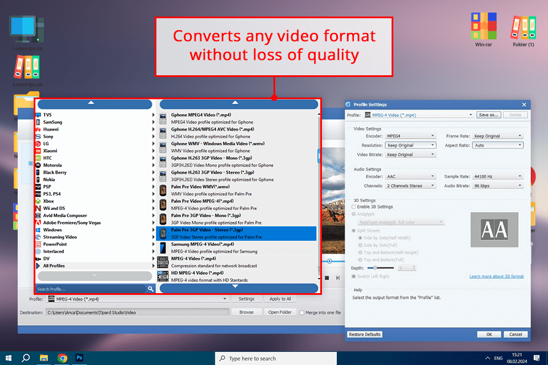Choose Top and Bottom(Half-Height) option

(x=360, y=253)
